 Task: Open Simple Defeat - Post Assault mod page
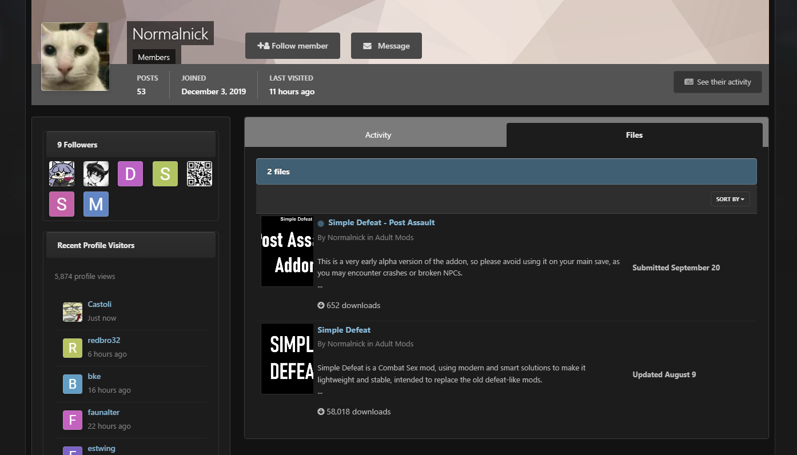tap(381, 222)
